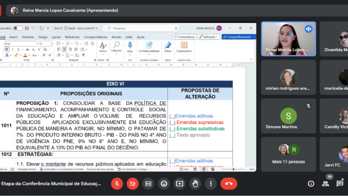Toggle show paragraph marks (¶)

click(84, 55)
